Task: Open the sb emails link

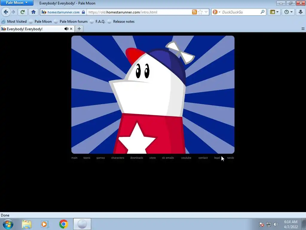Action: coord(168,158)
